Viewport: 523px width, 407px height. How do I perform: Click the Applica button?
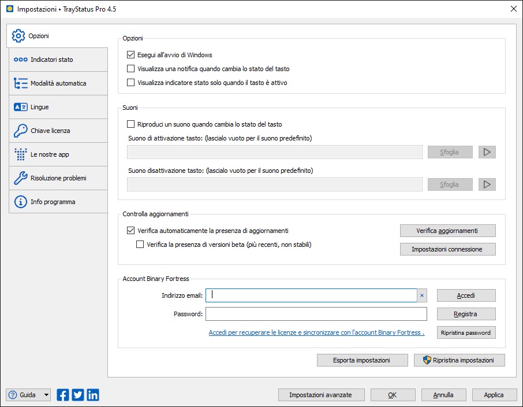[x=494, y=395]
